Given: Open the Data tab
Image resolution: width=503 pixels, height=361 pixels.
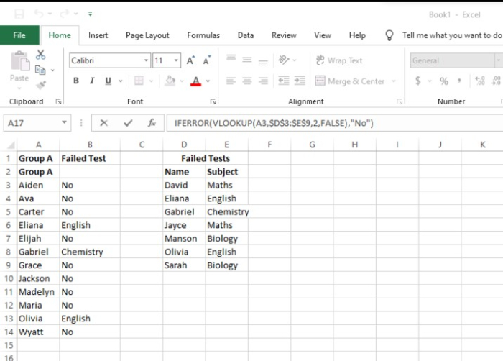Looking at the screenshot, I should click(x=246, y=35).
